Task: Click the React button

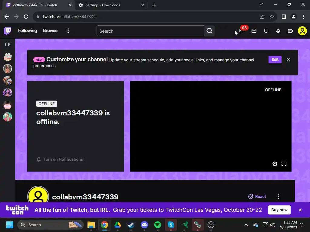Action: point(257,196)
